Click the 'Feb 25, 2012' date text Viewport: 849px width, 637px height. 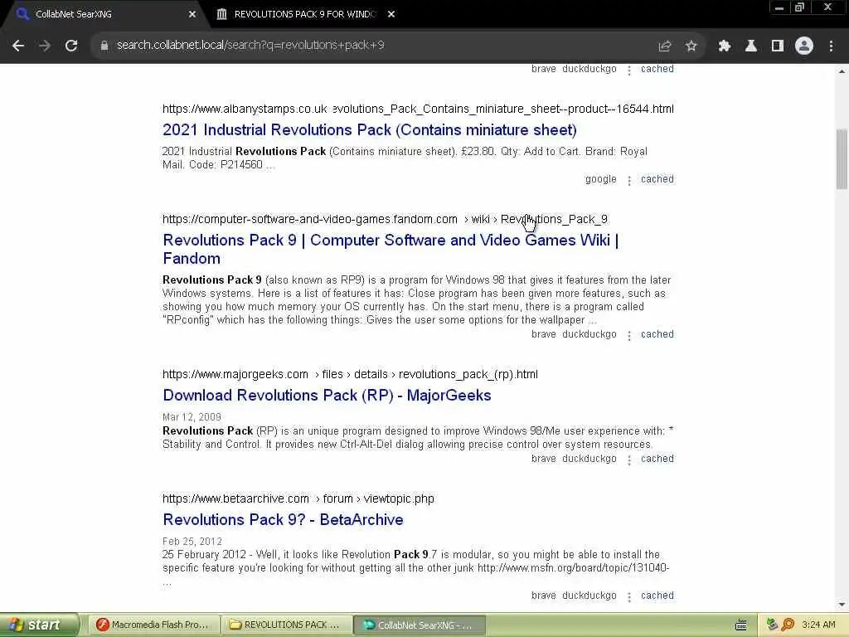pos(192,542)
